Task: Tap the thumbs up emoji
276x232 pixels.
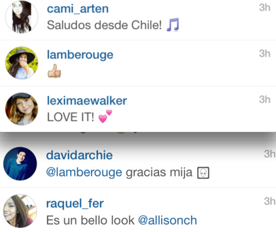Action: click(x=54, y=71)
